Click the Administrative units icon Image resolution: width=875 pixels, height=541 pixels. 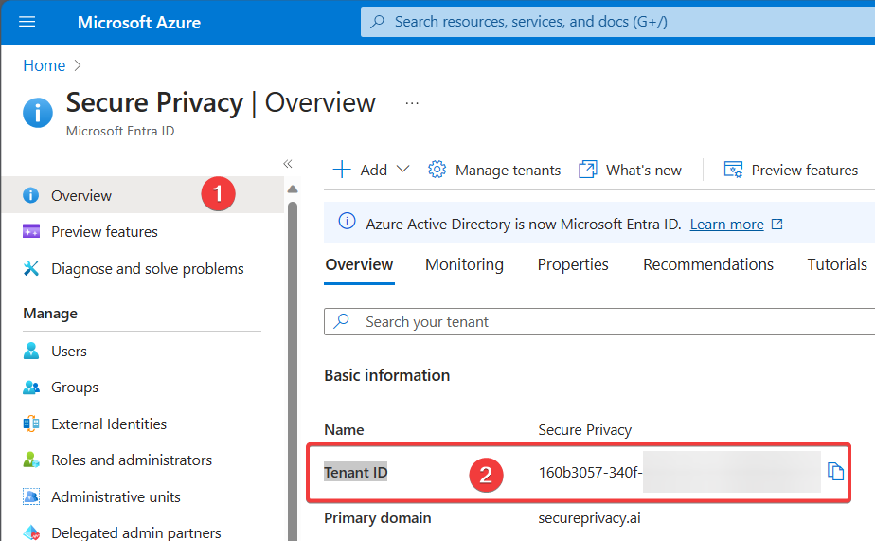[x=31, y=496]
